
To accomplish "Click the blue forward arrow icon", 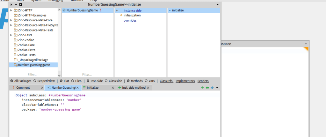I will (212, 88).
